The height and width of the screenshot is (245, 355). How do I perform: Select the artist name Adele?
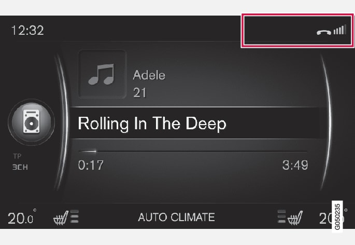(x=149, y=75)
